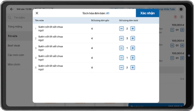Image resolution: width=194 pixels, height=111 pixels.
Task: Decrease split quantity for row 5
Action: click(x=122, y=67)
